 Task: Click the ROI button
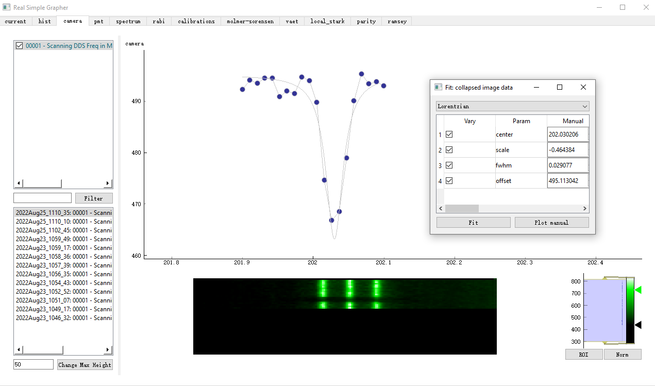583,355
